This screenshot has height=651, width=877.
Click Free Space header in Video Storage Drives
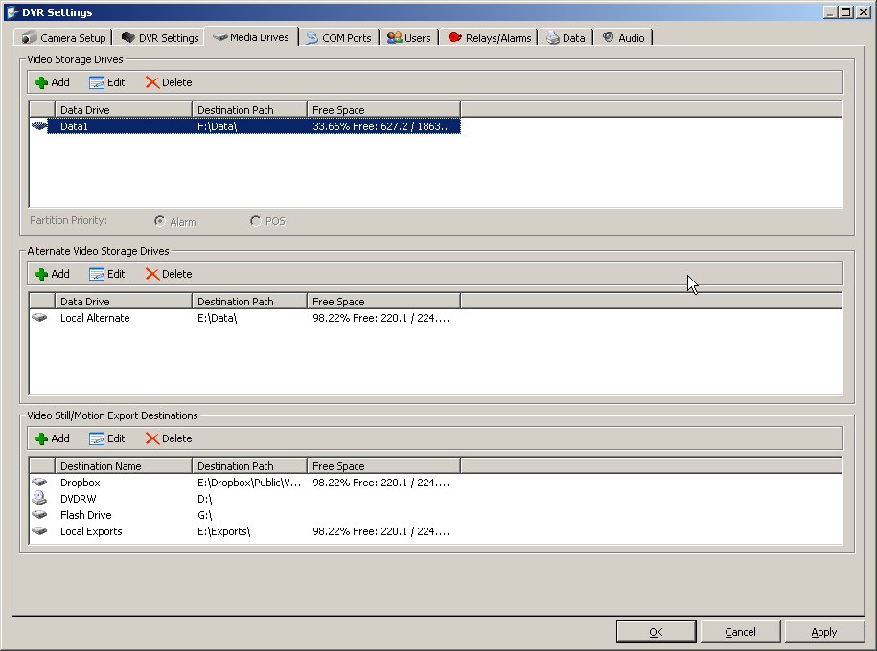point(382,110)
